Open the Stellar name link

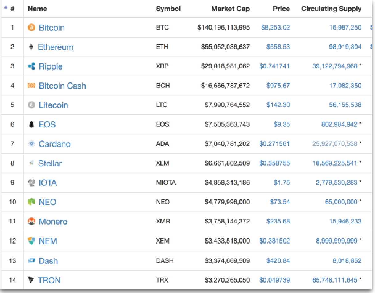(x=50, y=163)
